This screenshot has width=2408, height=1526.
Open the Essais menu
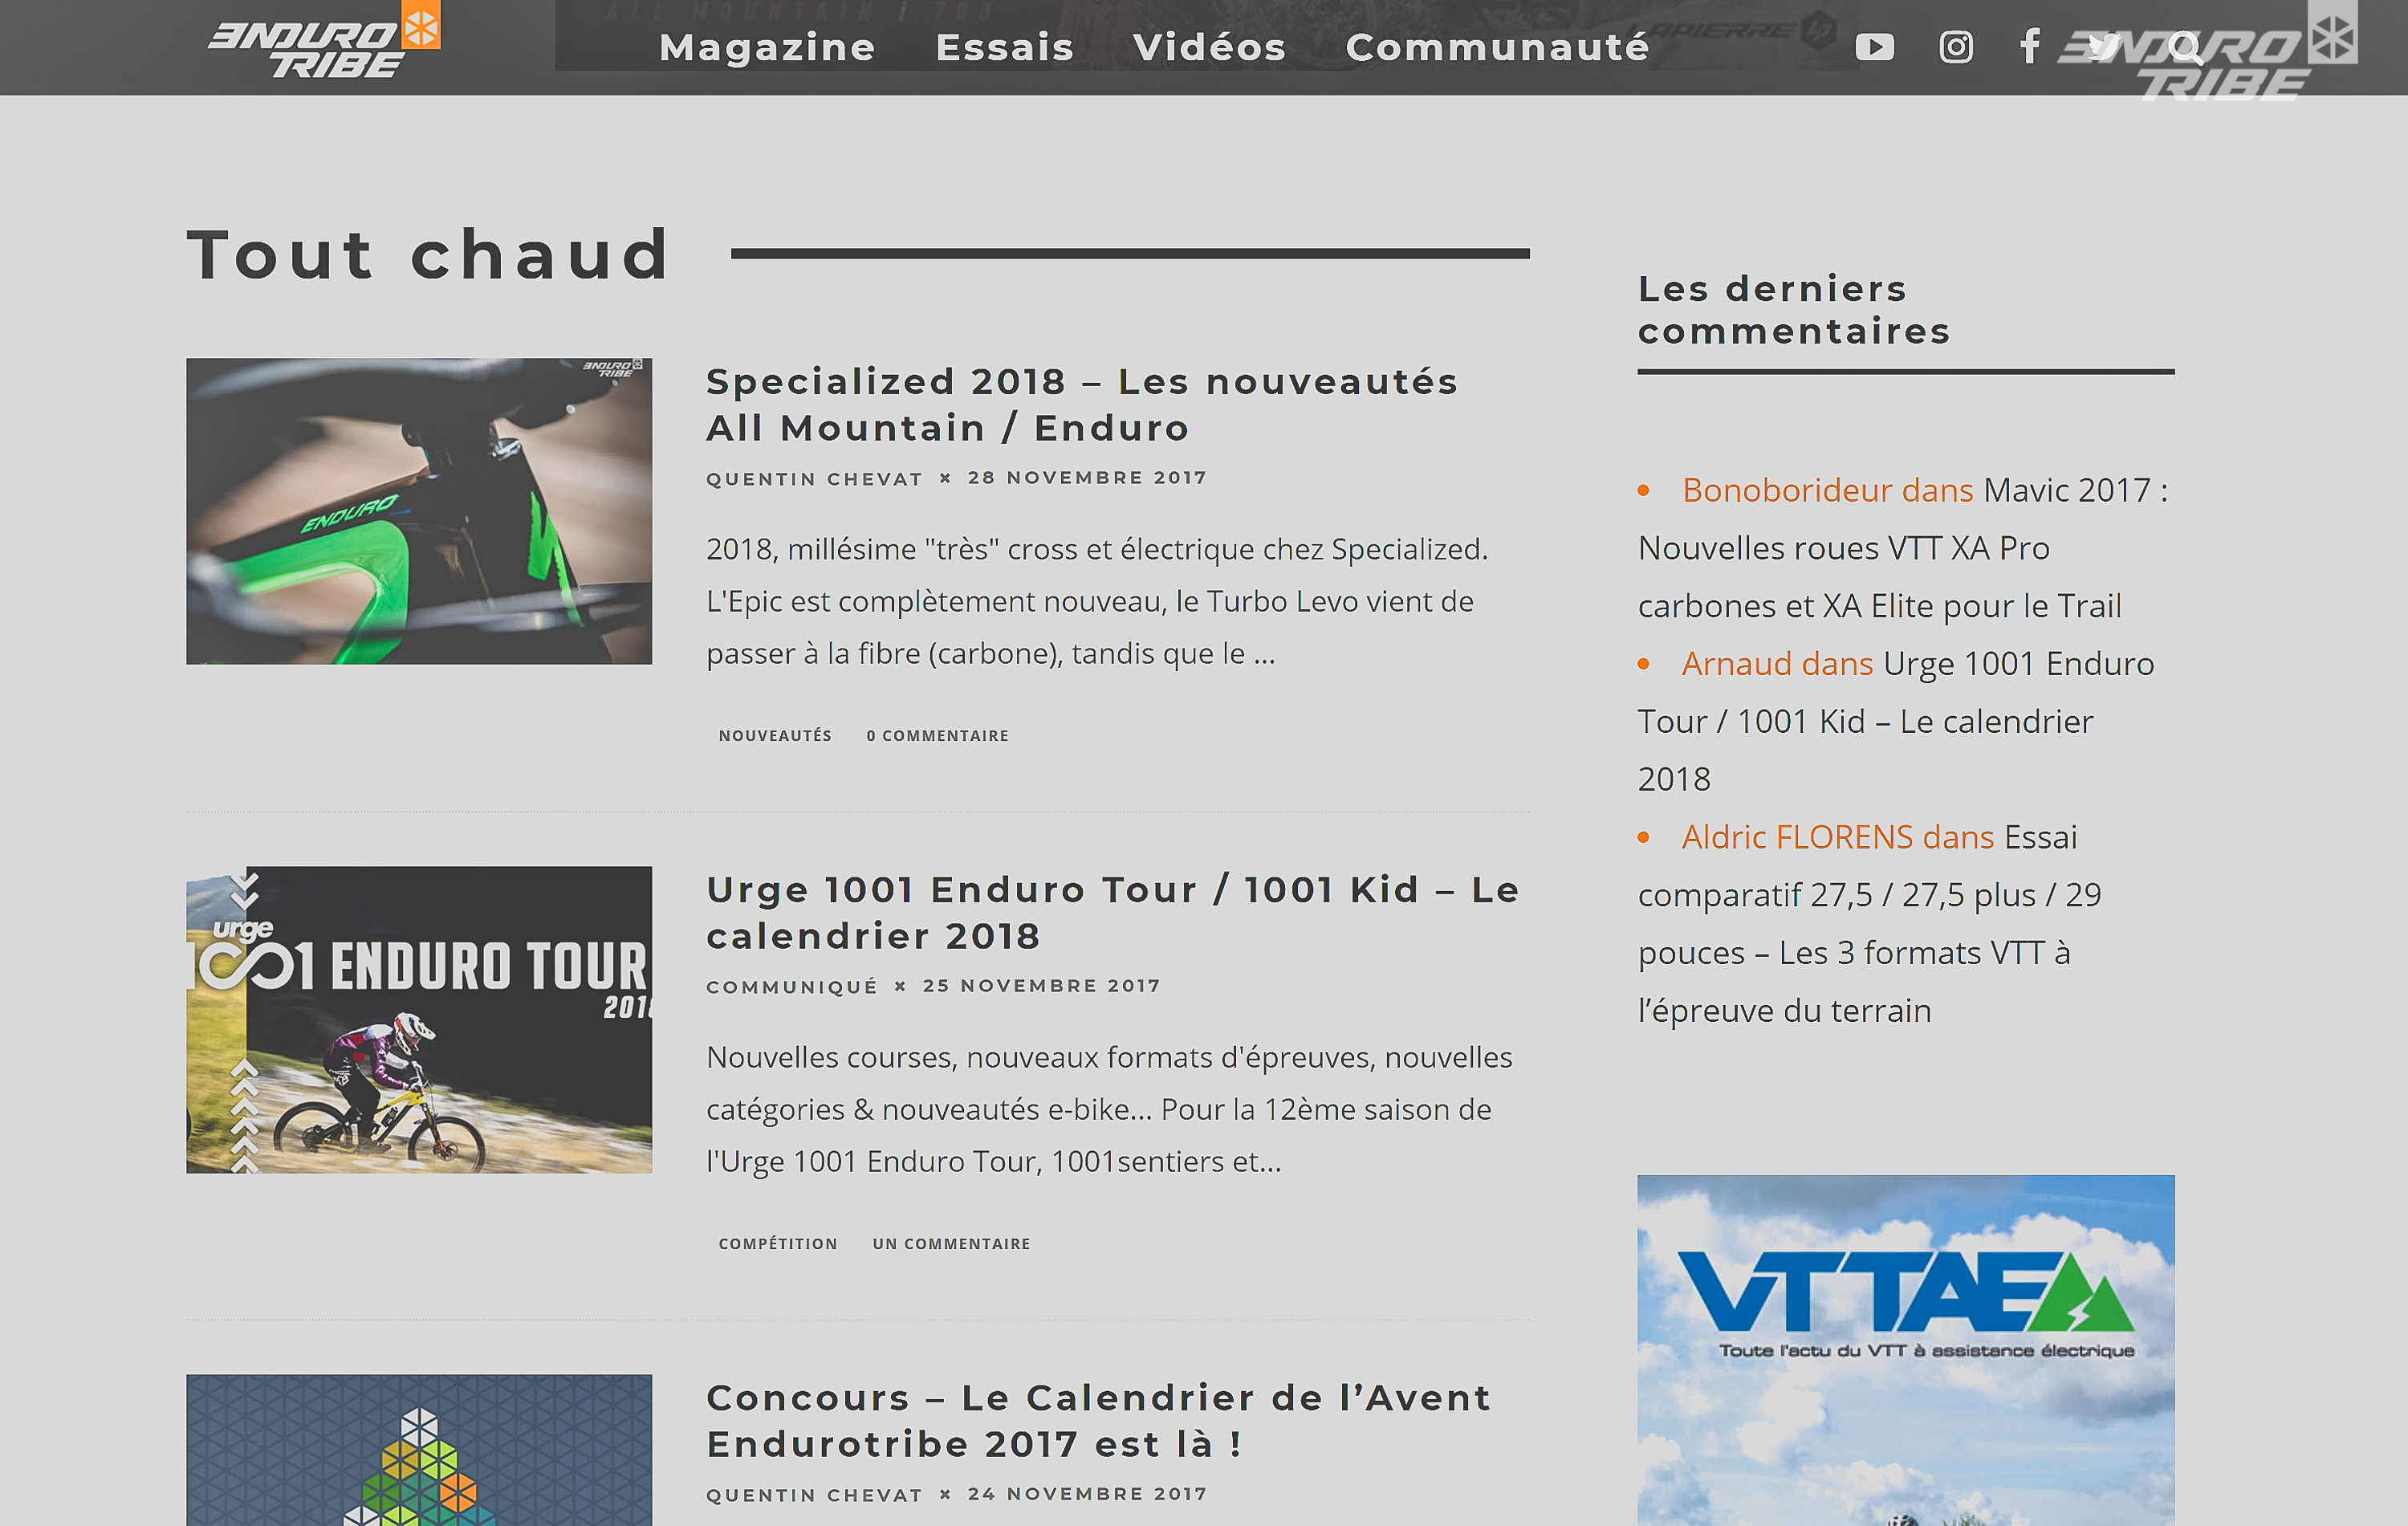[1004, 47]
